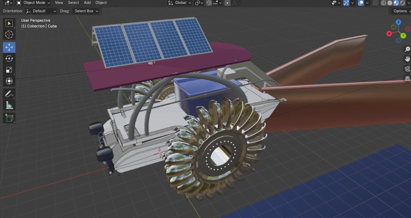
Task: Switch to wireframe viewport shading
Action: tap(383, 3)
